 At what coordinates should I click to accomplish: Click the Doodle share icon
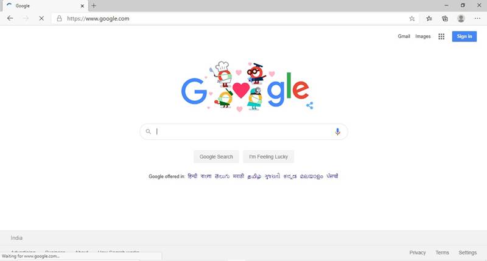[x=310, y=105]
